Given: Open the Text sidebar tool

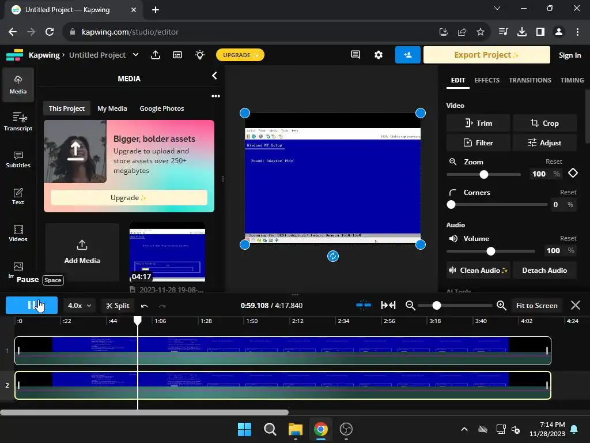Looking at the screenshot, I should [18, 196].
